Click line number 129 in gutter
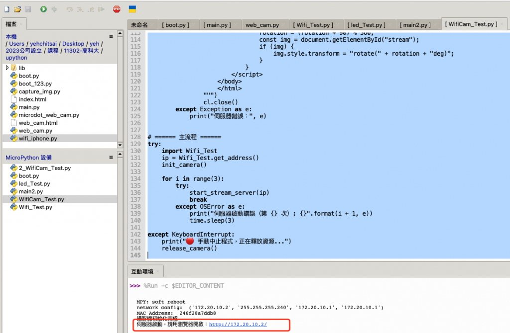 (x=135, y=144)
